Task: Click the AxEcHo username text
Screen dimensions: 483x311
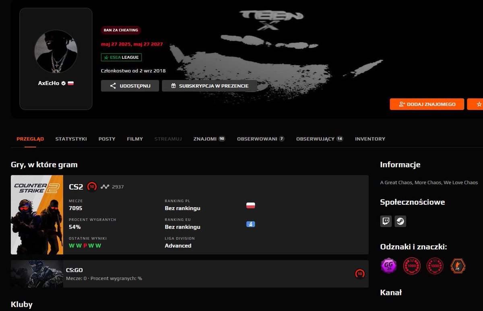Action: point(49,83)
